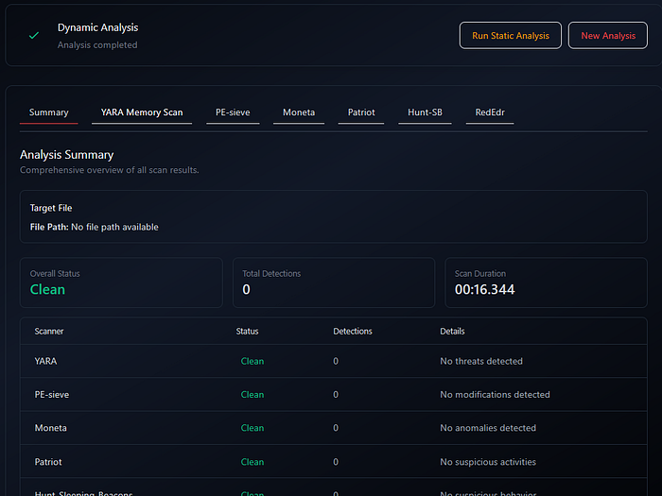Click 'No suspicious activities' detail

click(x=488, y=462)
